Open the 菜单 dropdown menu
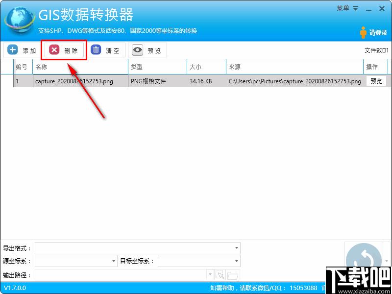The height and width of the screenshot is (294, 392). point(347,8)
